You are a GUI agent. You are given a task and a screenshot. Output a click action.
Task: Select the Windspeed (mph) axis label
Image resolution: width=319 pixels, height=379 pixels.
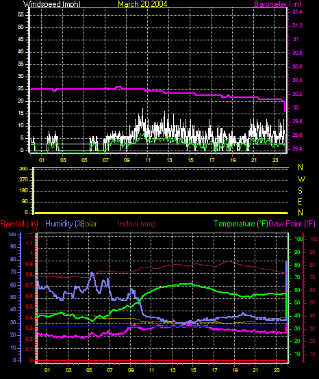(x=52, y=4)
